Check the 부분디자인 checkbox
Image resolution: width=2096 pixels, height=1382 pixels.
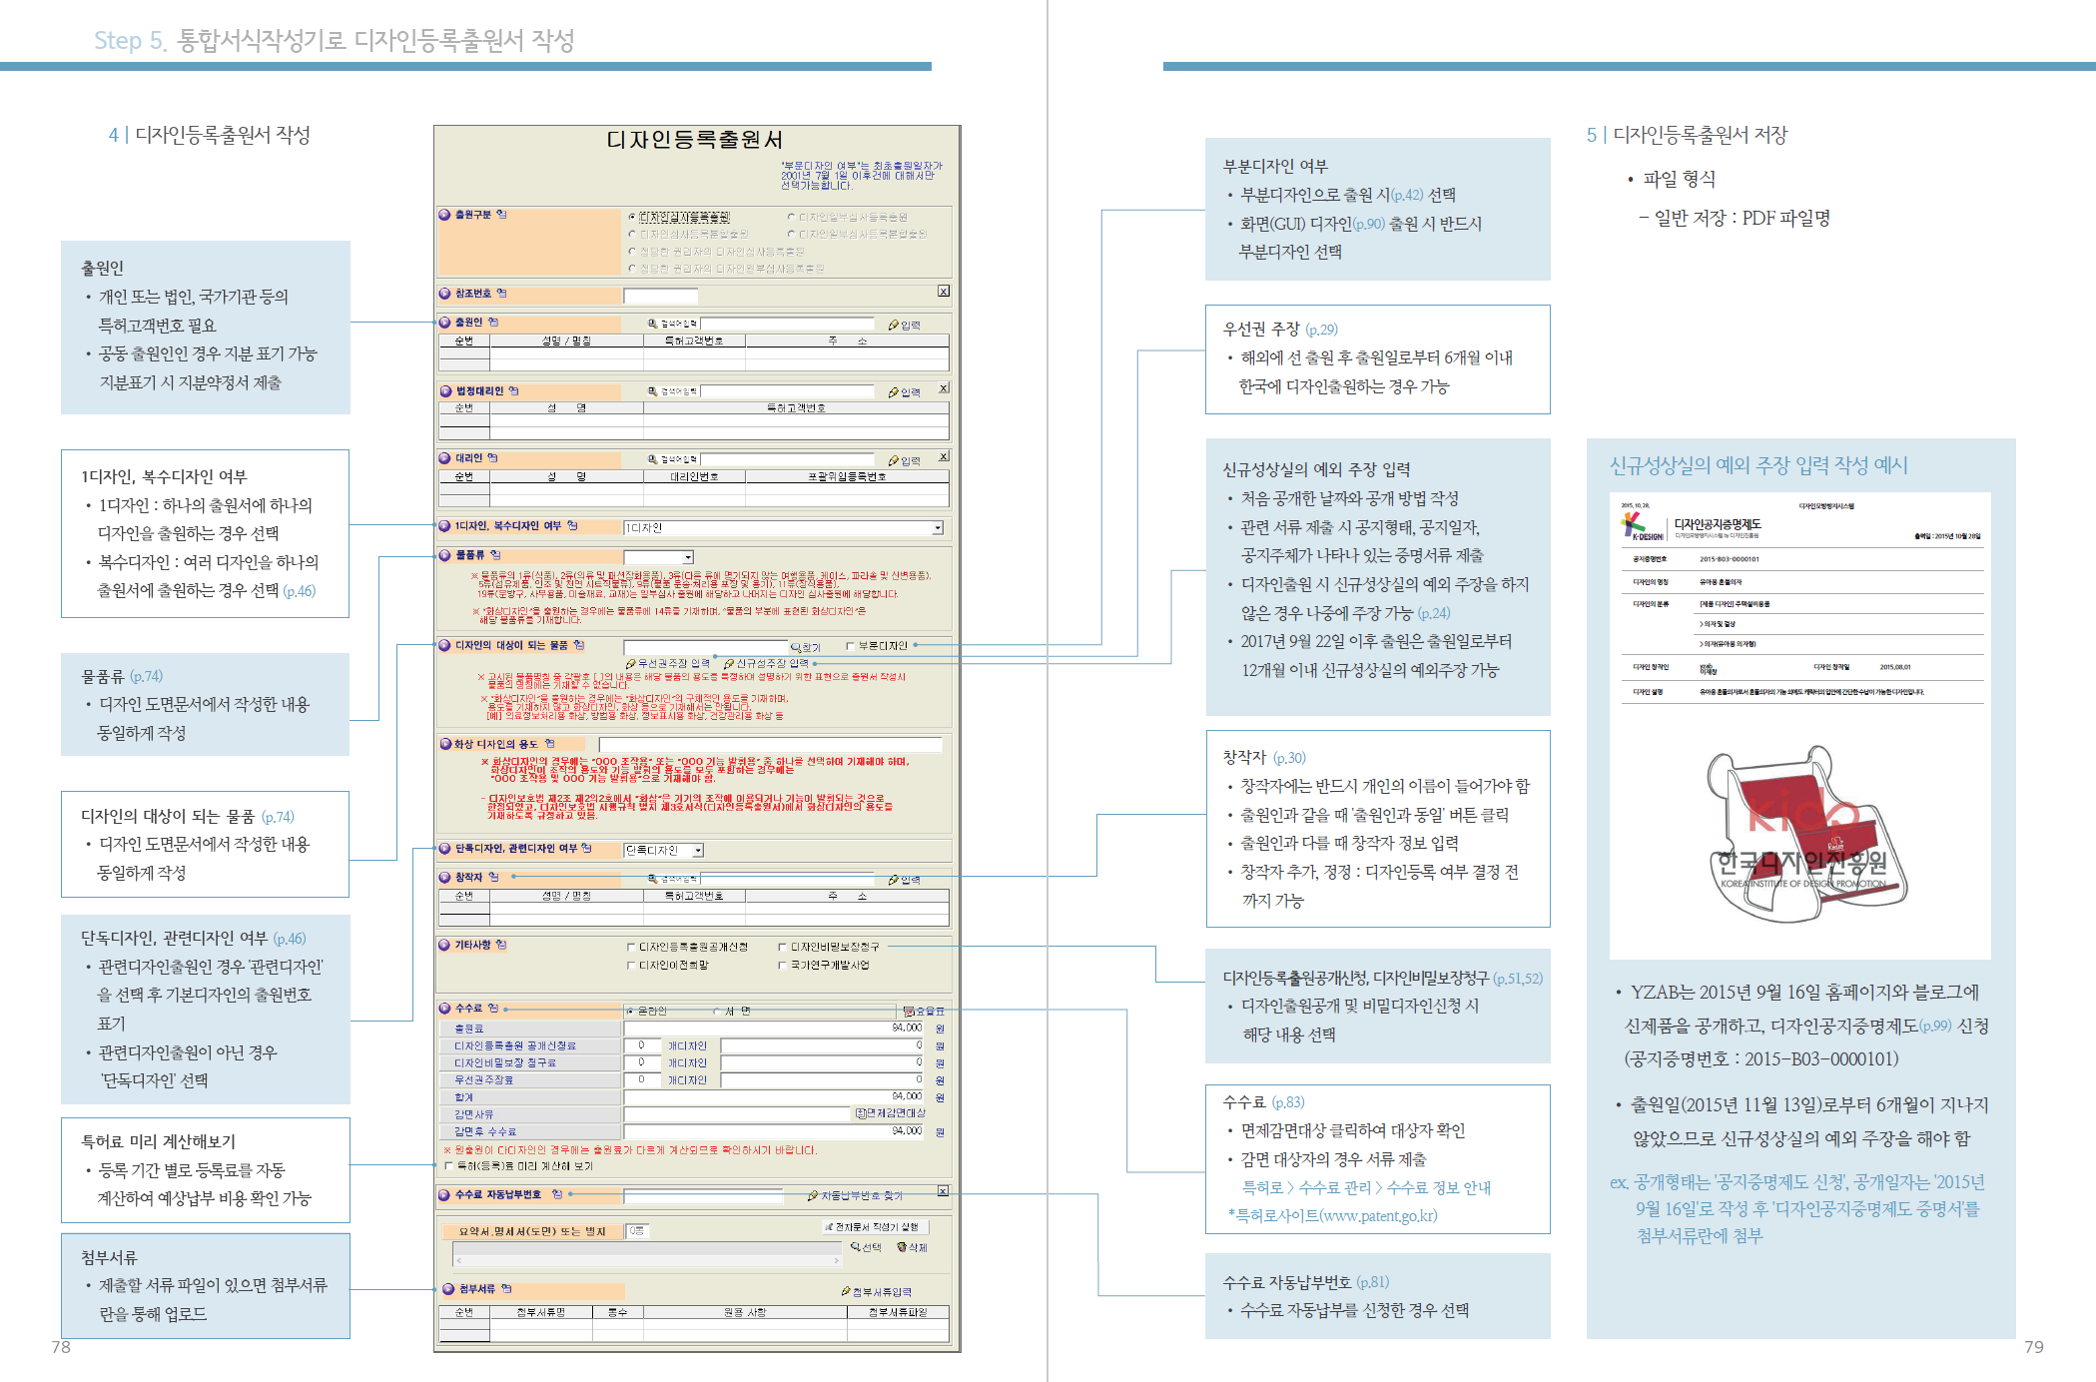pos(851,646)
